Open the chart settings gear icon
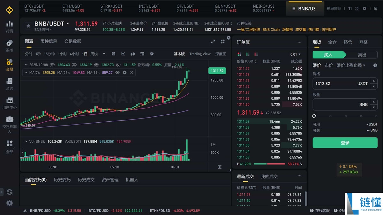This screenshot has width=383, height=215. click(152, 54)
